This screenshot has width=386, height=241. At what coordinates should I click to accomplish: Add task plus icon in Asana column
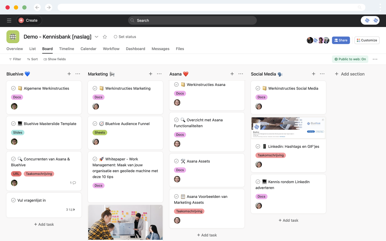(232, 74)
